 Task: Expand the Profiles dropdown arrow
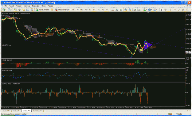pyautogui.click(x=11, y=10)
